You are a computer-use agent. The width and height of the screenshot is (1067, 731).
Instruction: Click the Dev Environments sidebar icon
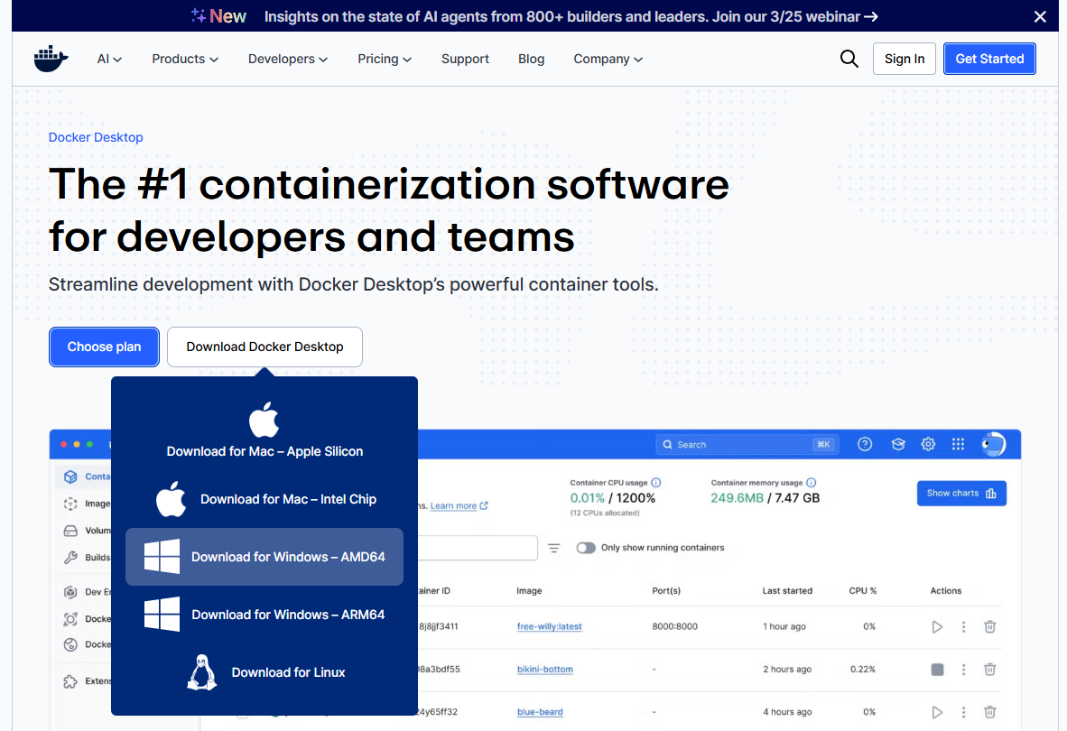coord(70,592)
